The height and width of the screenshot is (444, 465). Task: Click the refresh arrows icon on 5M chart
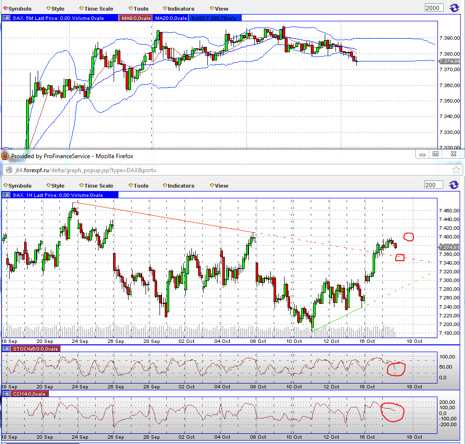pos(453,7)
